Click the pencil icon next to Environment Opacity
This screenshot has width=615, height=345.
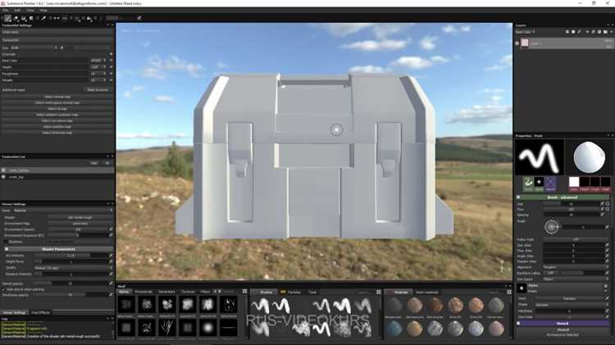click(x=111, y=229)
